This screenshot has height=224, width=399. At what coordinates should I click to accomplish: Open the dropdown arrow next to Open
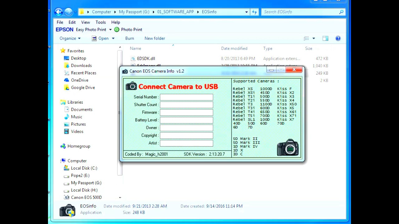pos(113,38)
